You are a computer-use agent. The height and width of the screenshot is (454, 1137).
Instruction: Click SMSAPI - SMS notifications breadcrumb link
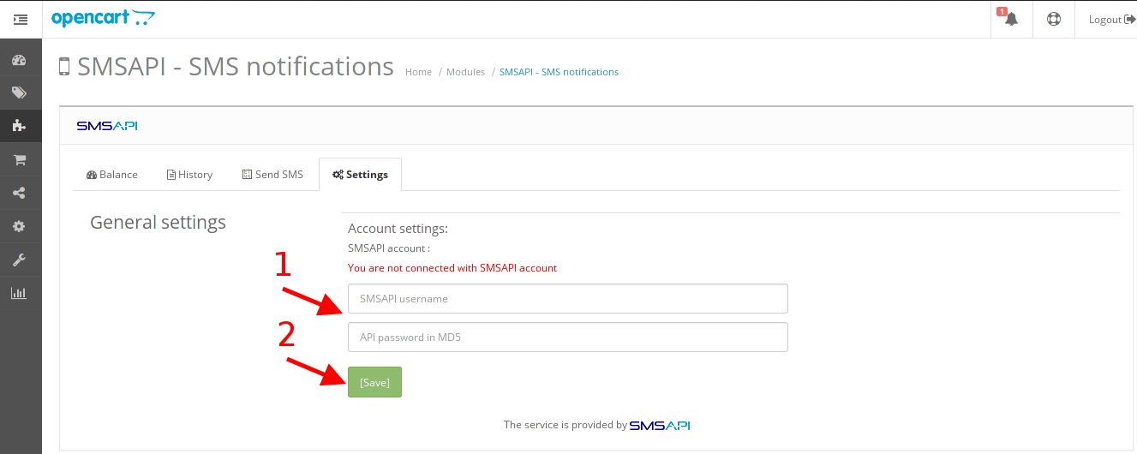pyautogui.click(x=559, y=72)
